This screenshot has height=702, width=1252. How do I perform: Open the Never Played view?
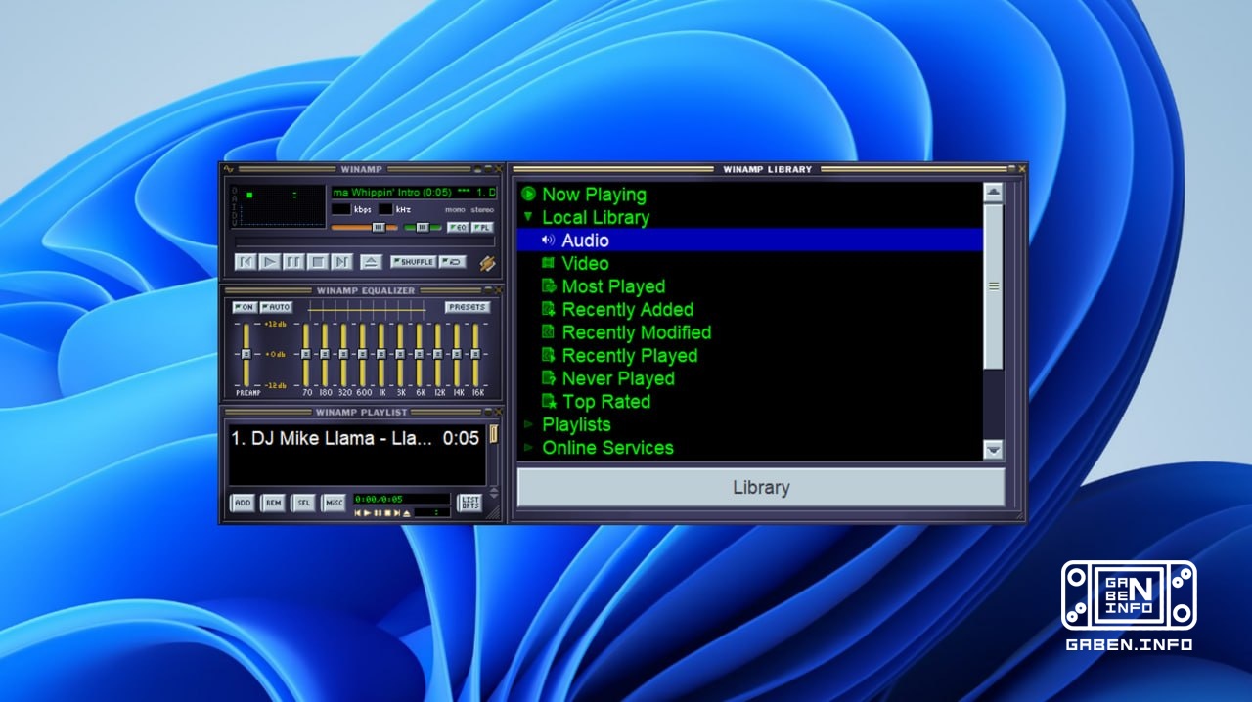coord(618,378)
